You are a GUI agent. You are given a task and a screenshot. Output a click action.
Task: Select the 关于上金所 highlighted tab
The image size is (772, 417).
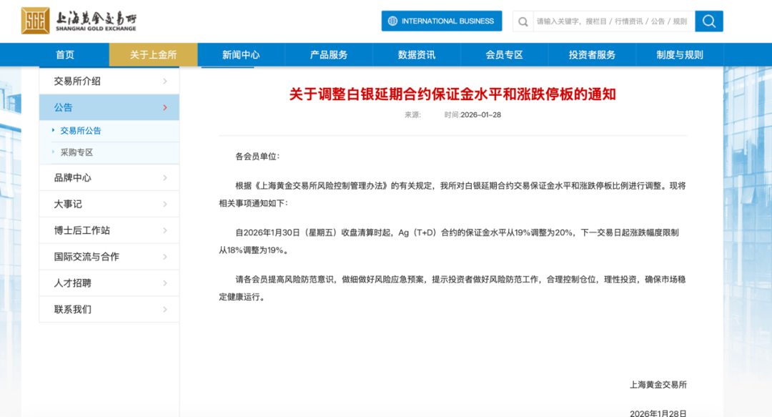[x=154, y=54]
